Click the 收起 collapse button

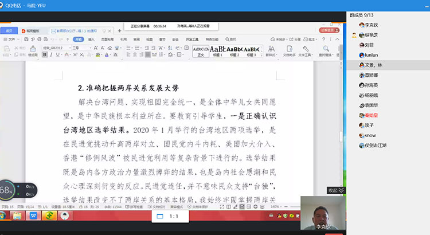click(x=336, y=190)
